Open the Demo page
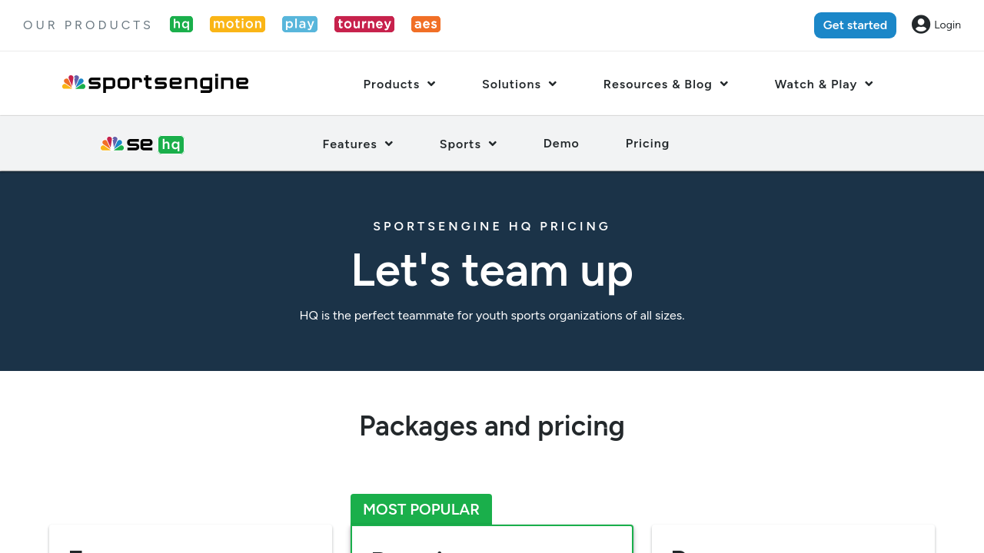 click(x=561, y=144)
